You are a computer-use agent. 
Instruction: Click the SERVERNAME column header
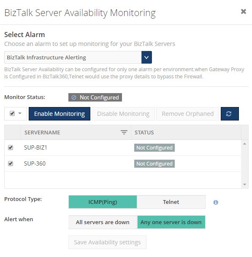pyautogui.click(x=42, y=132)
